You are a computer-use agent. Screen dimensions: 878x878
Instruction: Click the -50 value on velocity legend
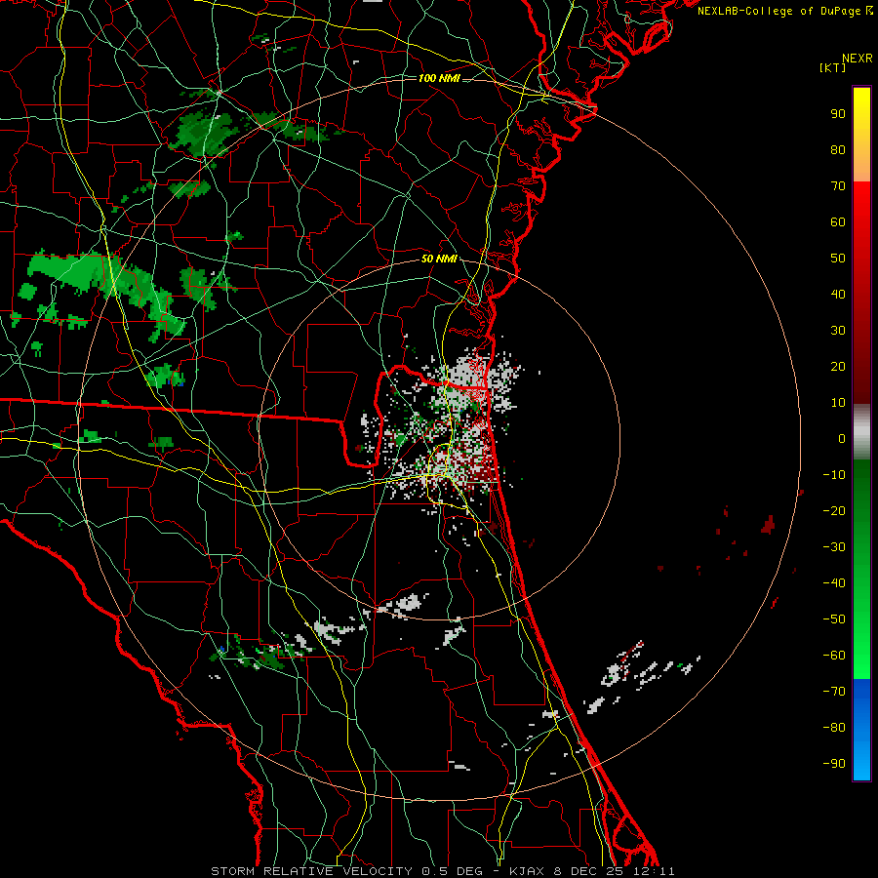tap(834, 619)
